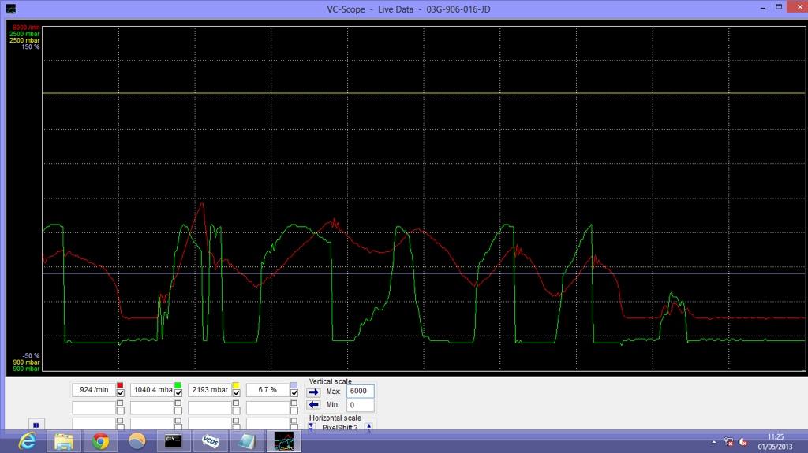808x453 pixels.
Task: Uncheck the red RPM trace checkbox
Action: coord(121,393)
